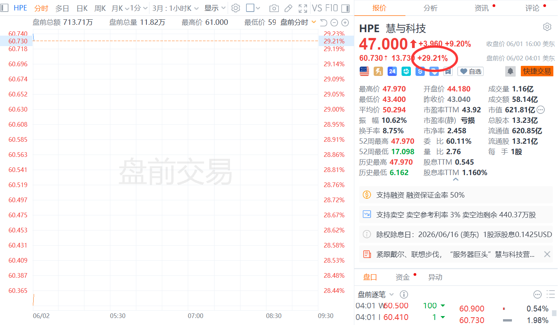Open the 1分 minute interval dropdown
Image resolution: width=558 pixels, height=325 pixels.
pos(138,8)
